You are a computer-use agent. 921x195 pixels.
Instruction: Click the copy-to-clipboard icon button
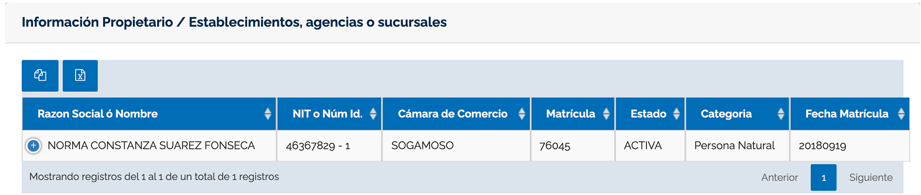point(40,76)
